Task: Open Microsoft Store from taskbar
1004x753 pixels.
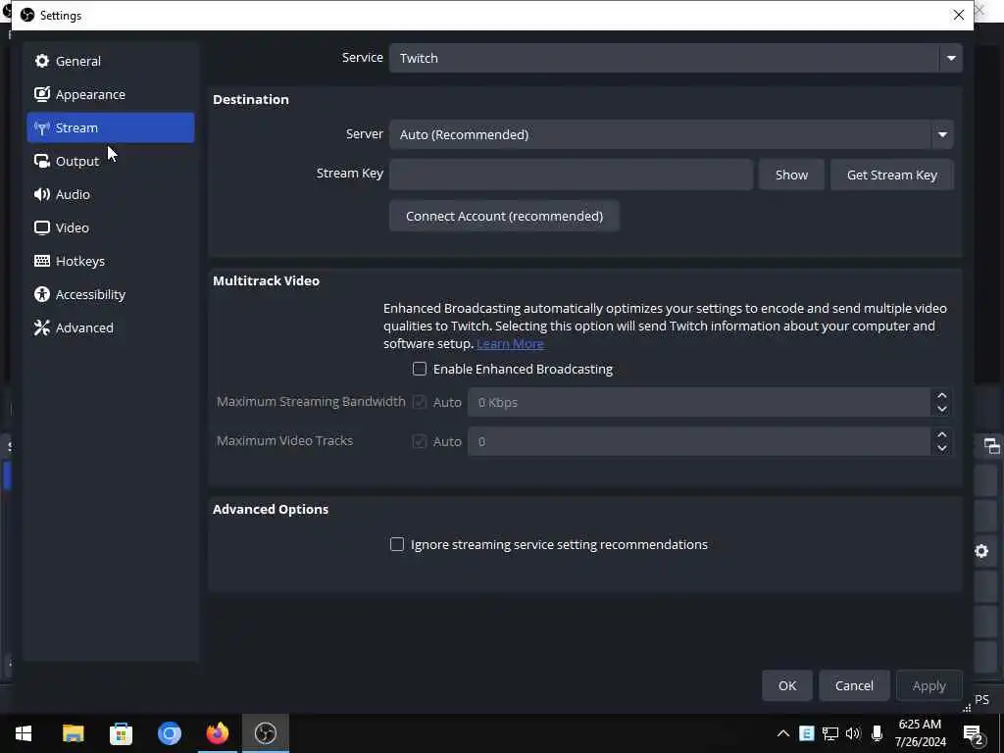Action: coord(121,733)
